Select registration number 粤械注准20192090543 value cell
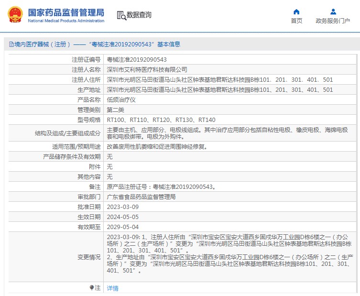360x296 pixels. 137,60
